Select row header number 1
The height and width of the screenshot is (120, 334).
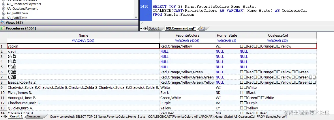[x=3, y=46]
